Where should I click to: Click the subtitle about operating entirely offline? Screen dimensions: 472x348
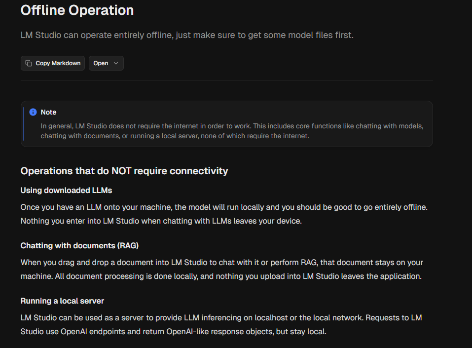pos(187,35)
